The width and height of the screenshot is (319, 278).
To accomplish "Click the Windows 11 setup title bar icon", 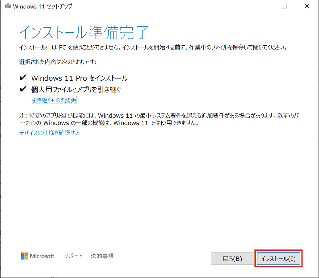I will pyautogui.click(x=8, y=6).
